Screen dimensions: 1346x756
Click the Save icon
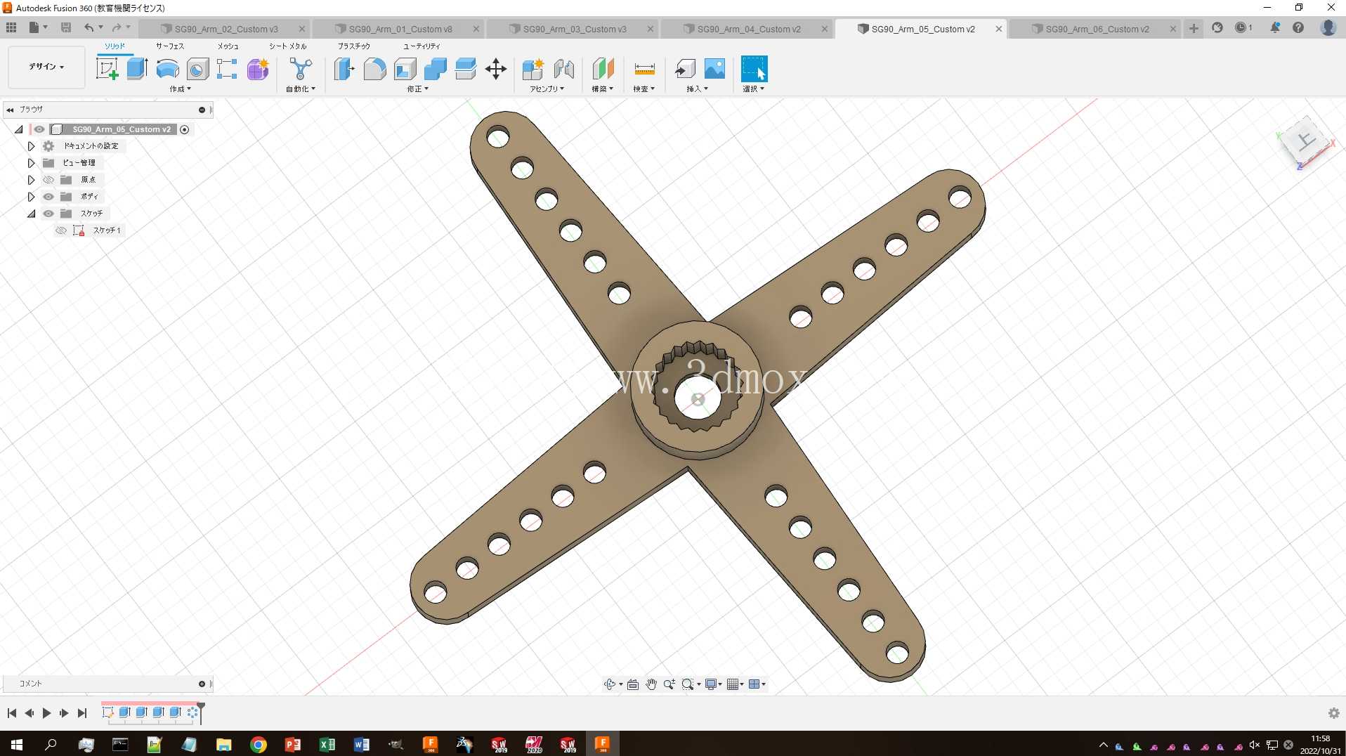pos(66,27)
